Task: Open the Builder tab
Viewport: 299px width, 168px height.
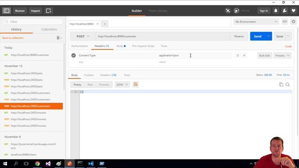Action: (137, 11)
